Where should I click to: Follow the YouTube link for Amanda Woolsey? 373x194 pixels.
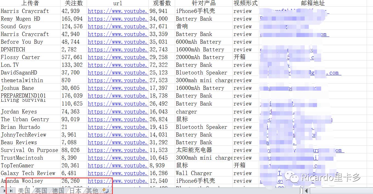118,181
